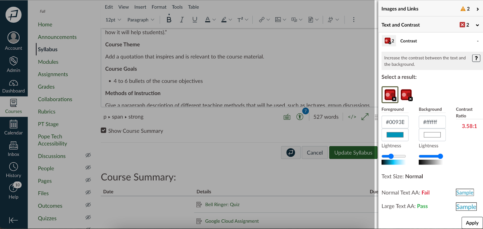
Task: Click the Update Syllabus button
Action: [x=353, y=153]
